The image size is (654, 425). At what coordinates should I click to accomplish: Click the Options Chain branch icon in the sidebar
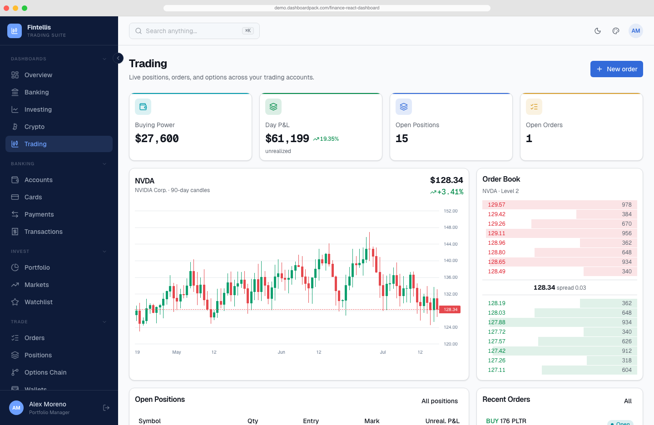click(x=15, y=372)
